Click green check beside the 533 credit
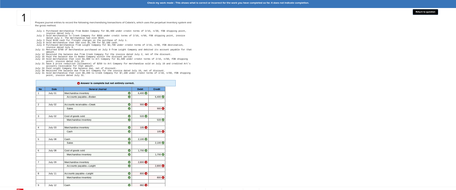This screenshot has height=190, width=456. [x=163, y=120]
